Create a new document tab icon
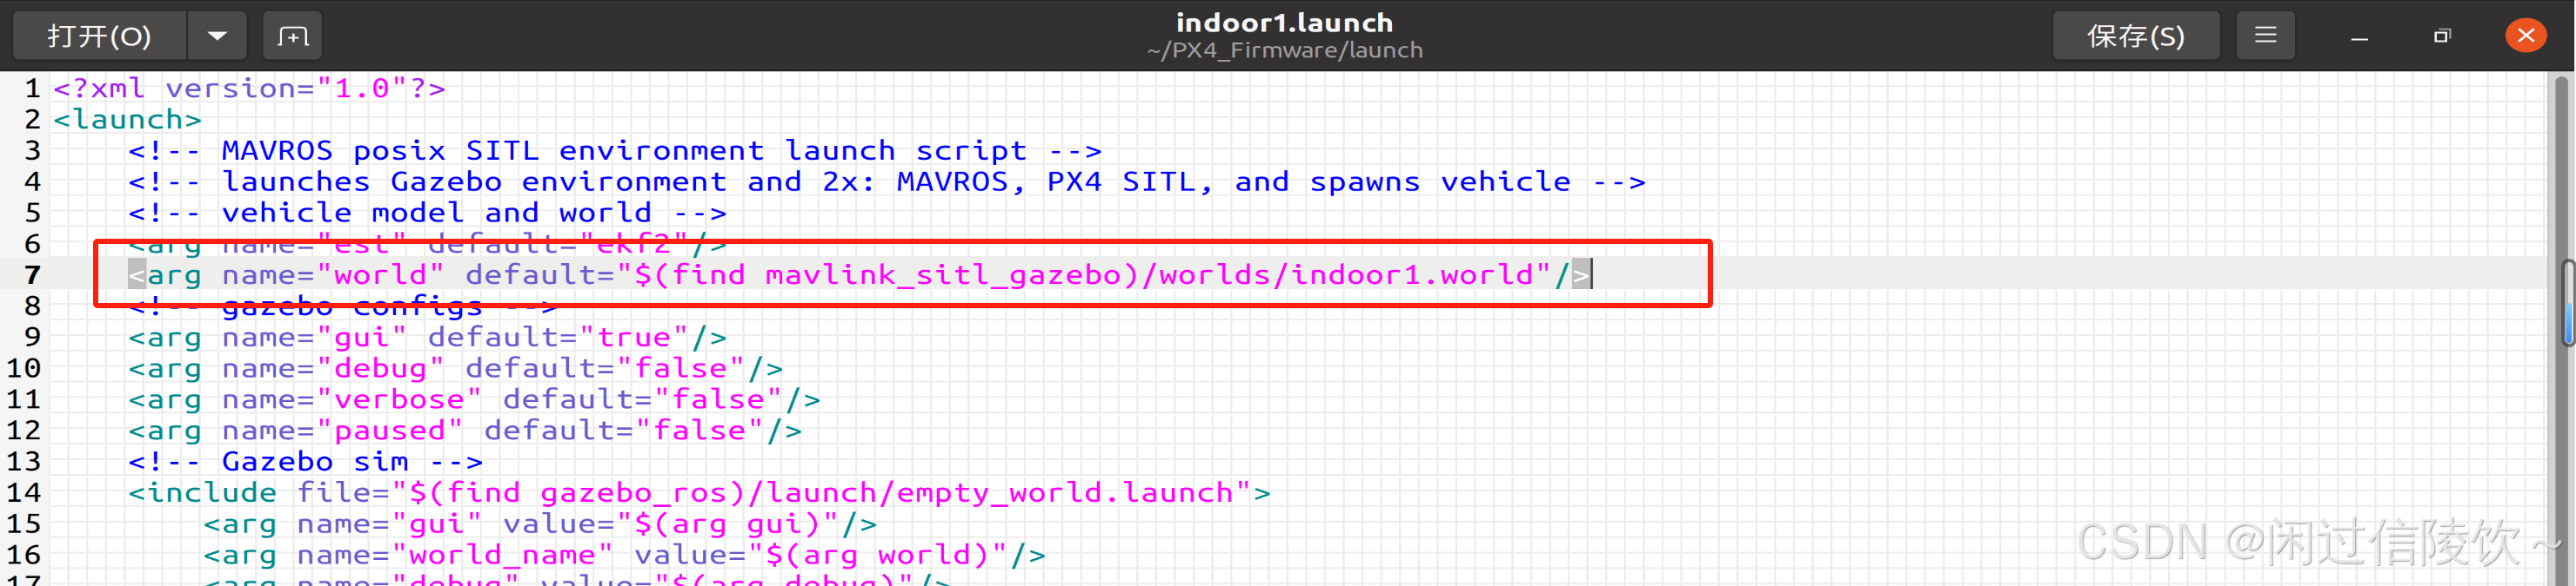The image size is (2576, 586). pyautogui.click(x=292, y=36)
